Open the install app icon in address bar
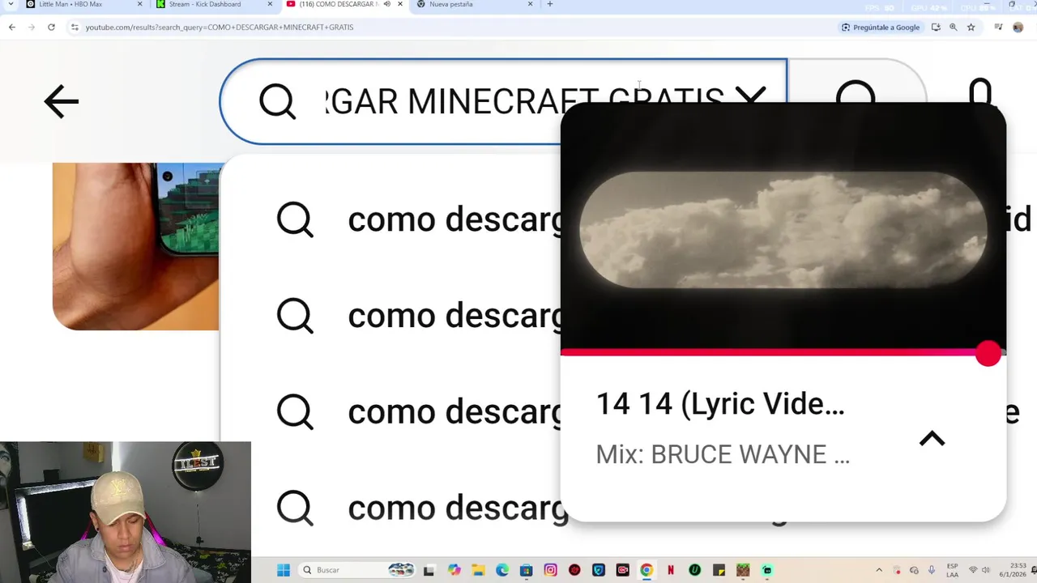The height and width of the screenshot is (583, 1037). (x=936, y=27)
